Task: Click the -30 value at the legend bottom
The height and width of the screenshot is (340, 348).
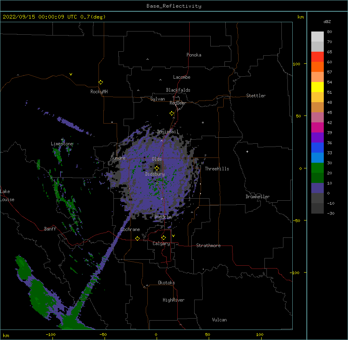Action: pyautogui.click(x=331, y=213)
